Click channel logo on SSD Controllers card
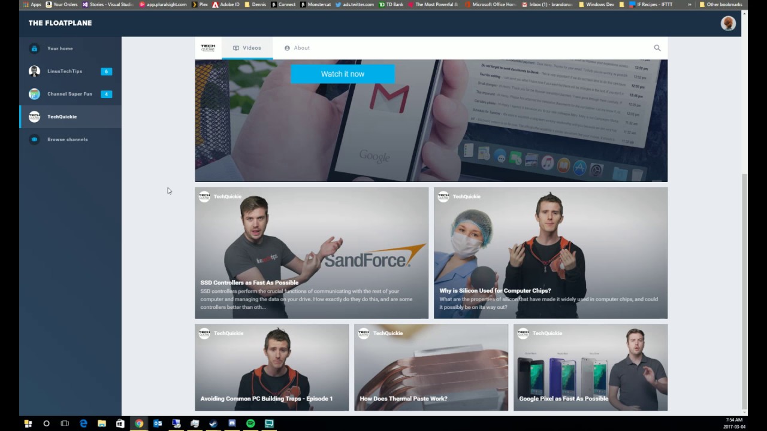Screen dimensions: 767x431 coord(204,196)
